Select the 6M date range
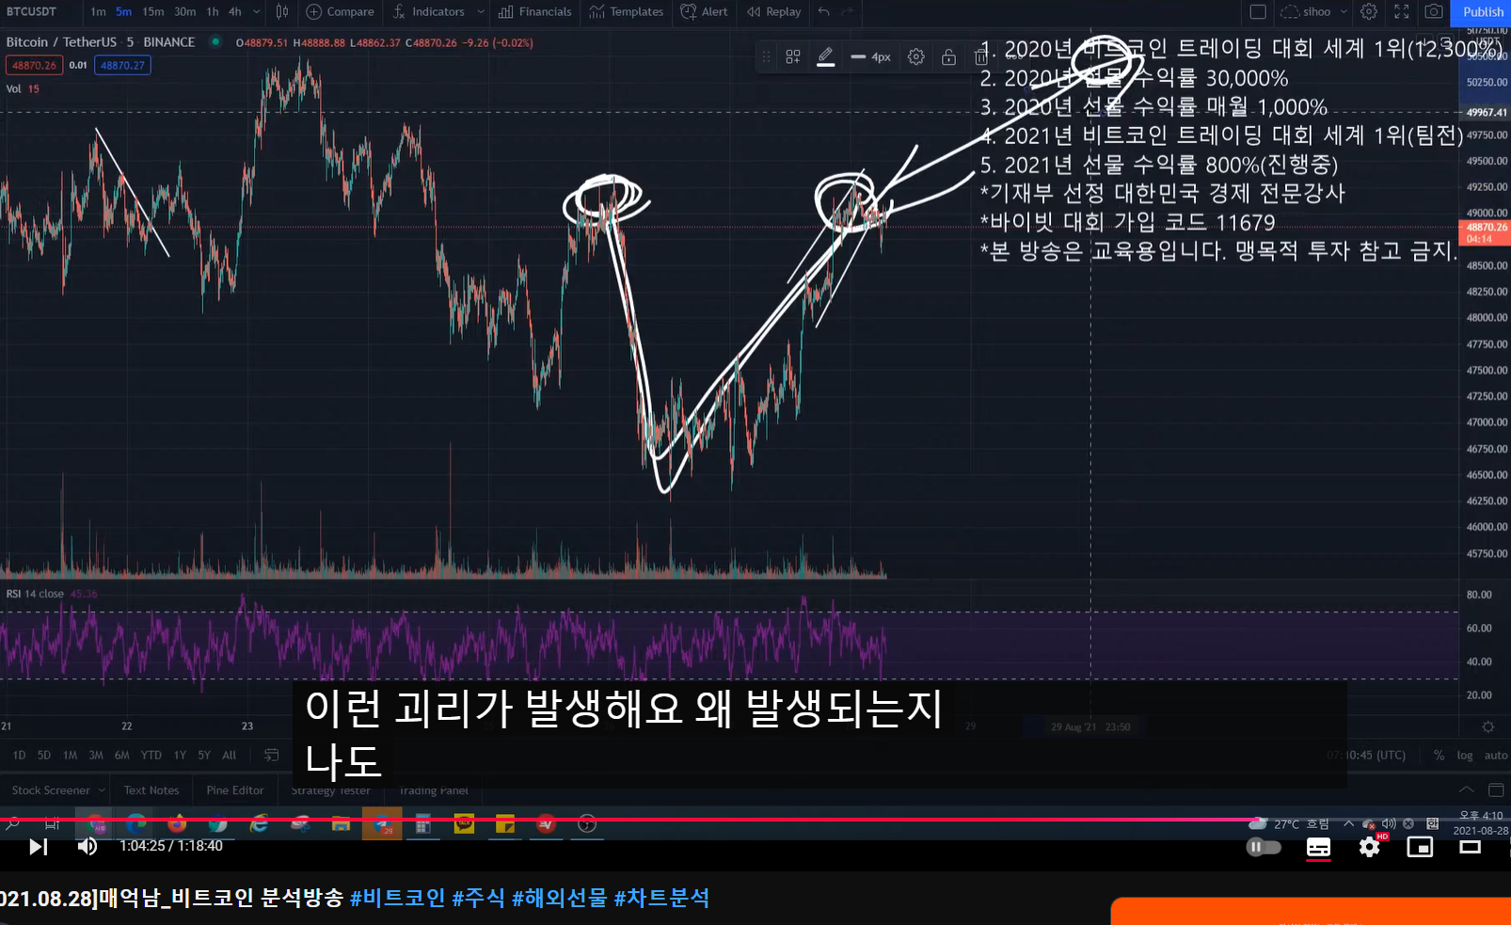Viewport: 1511px width, 925px height. pos(122,756)
